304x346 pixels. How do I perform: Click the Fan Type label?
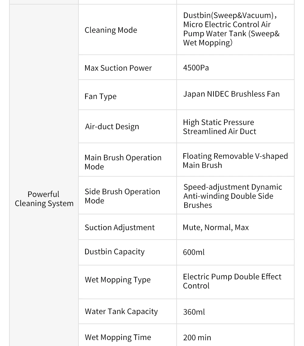(101, 96)
